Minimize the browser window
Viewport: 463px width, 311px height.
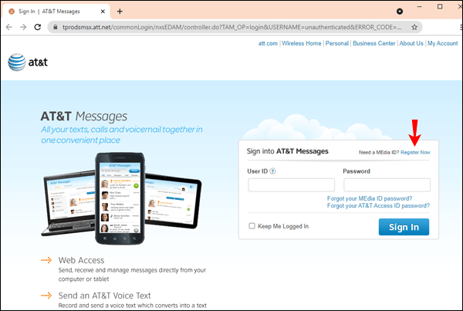pos(419,6)
